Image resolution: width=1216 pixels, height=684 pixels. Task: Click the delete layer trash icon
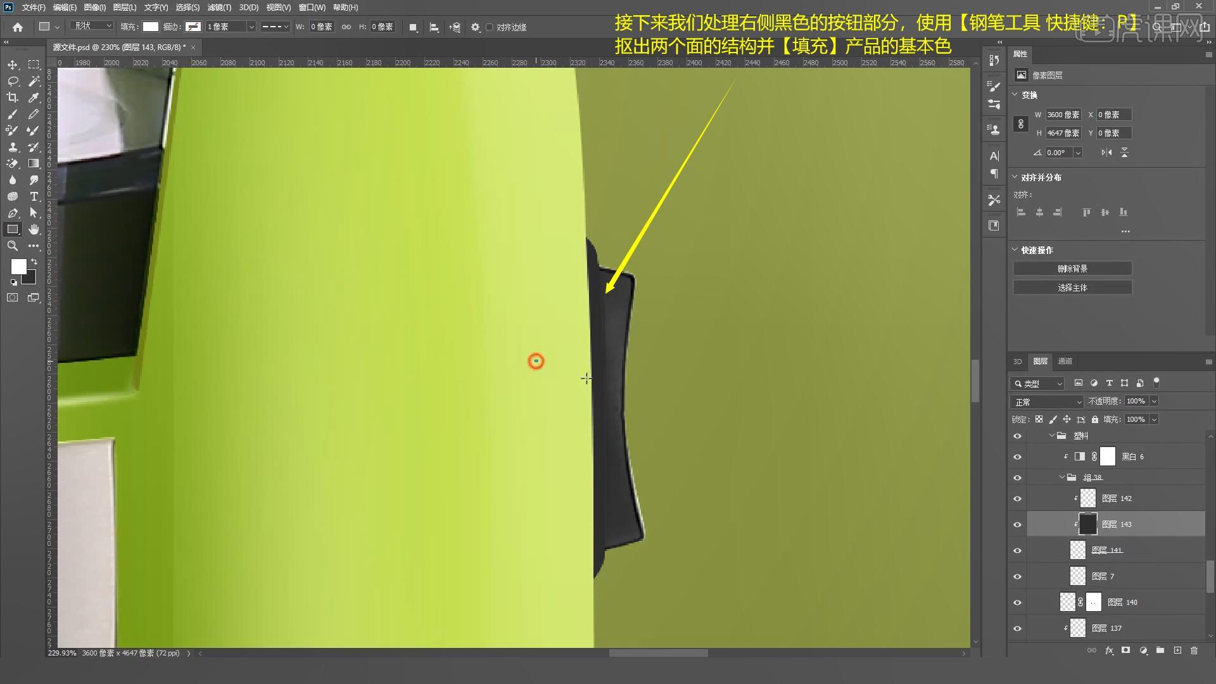[1194, 650]
